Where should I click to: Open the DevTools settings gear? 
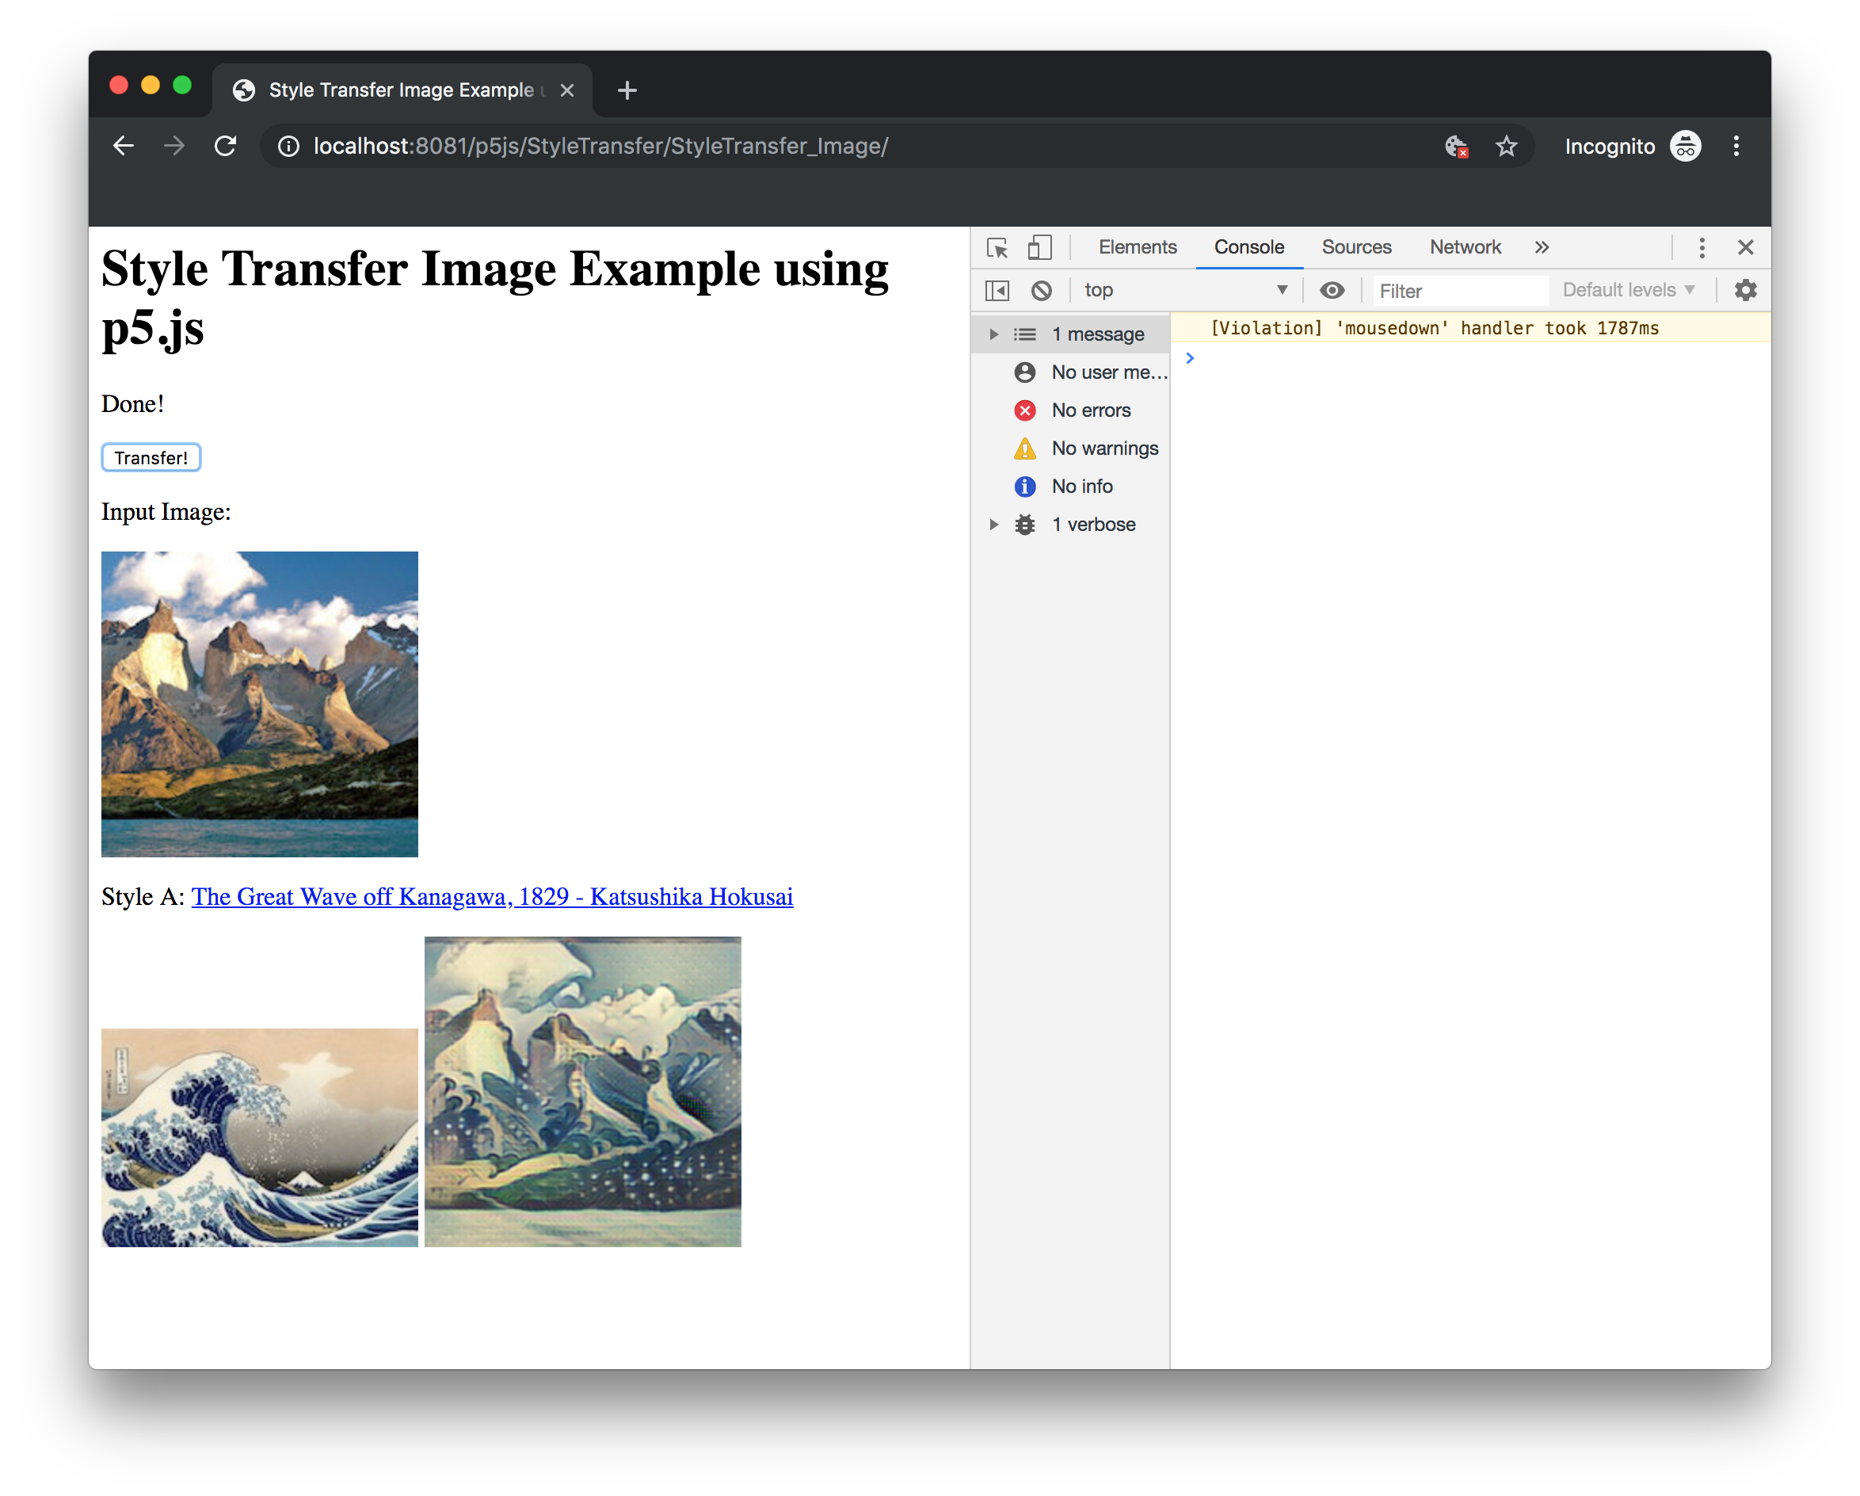point(1745,290)
